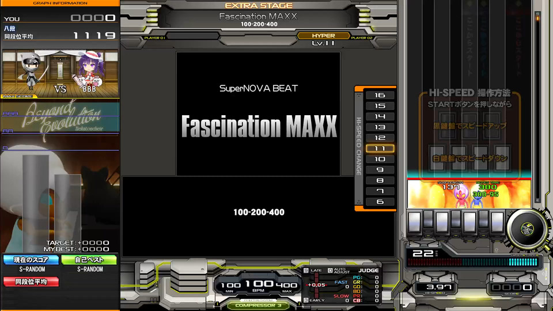Click the PG judge count row
This screenshot has width=553, height=311.
366,278
